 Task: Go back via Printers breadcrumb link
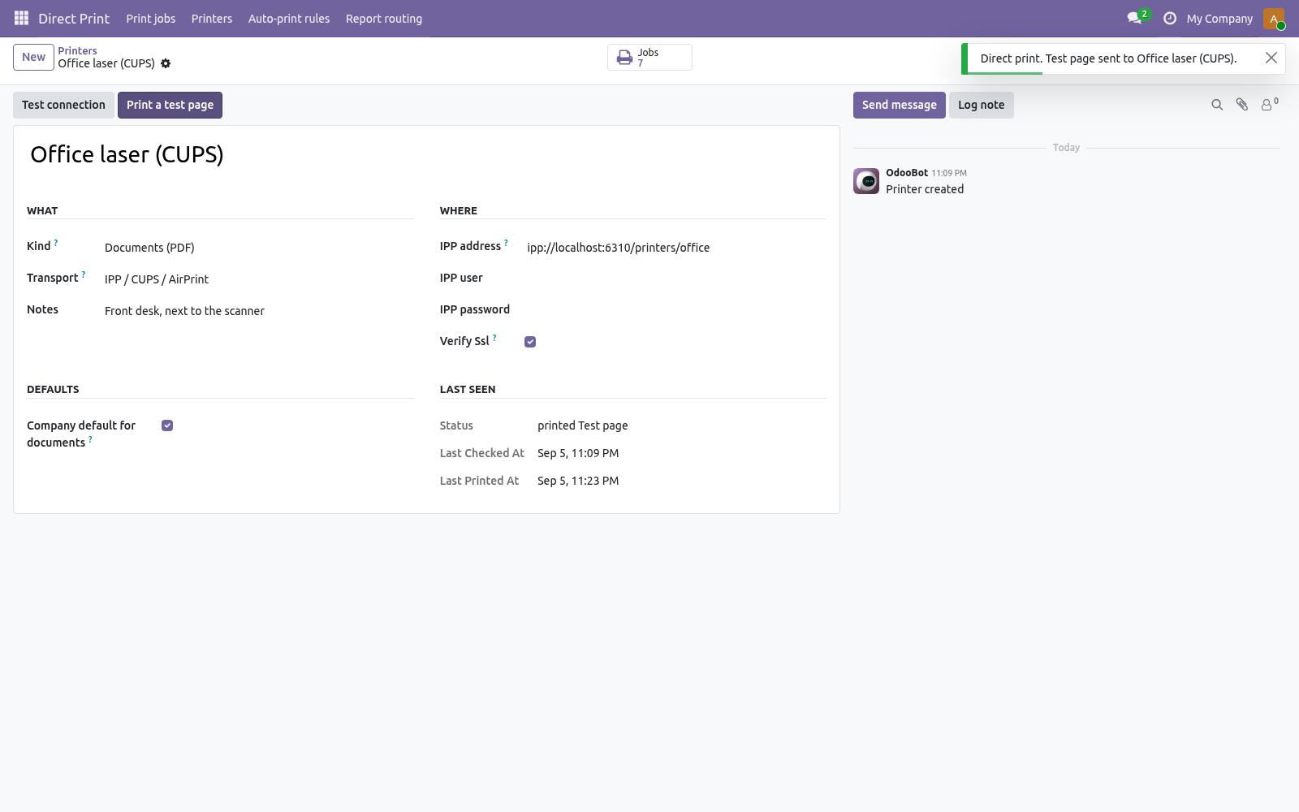[x=77, y=50]
